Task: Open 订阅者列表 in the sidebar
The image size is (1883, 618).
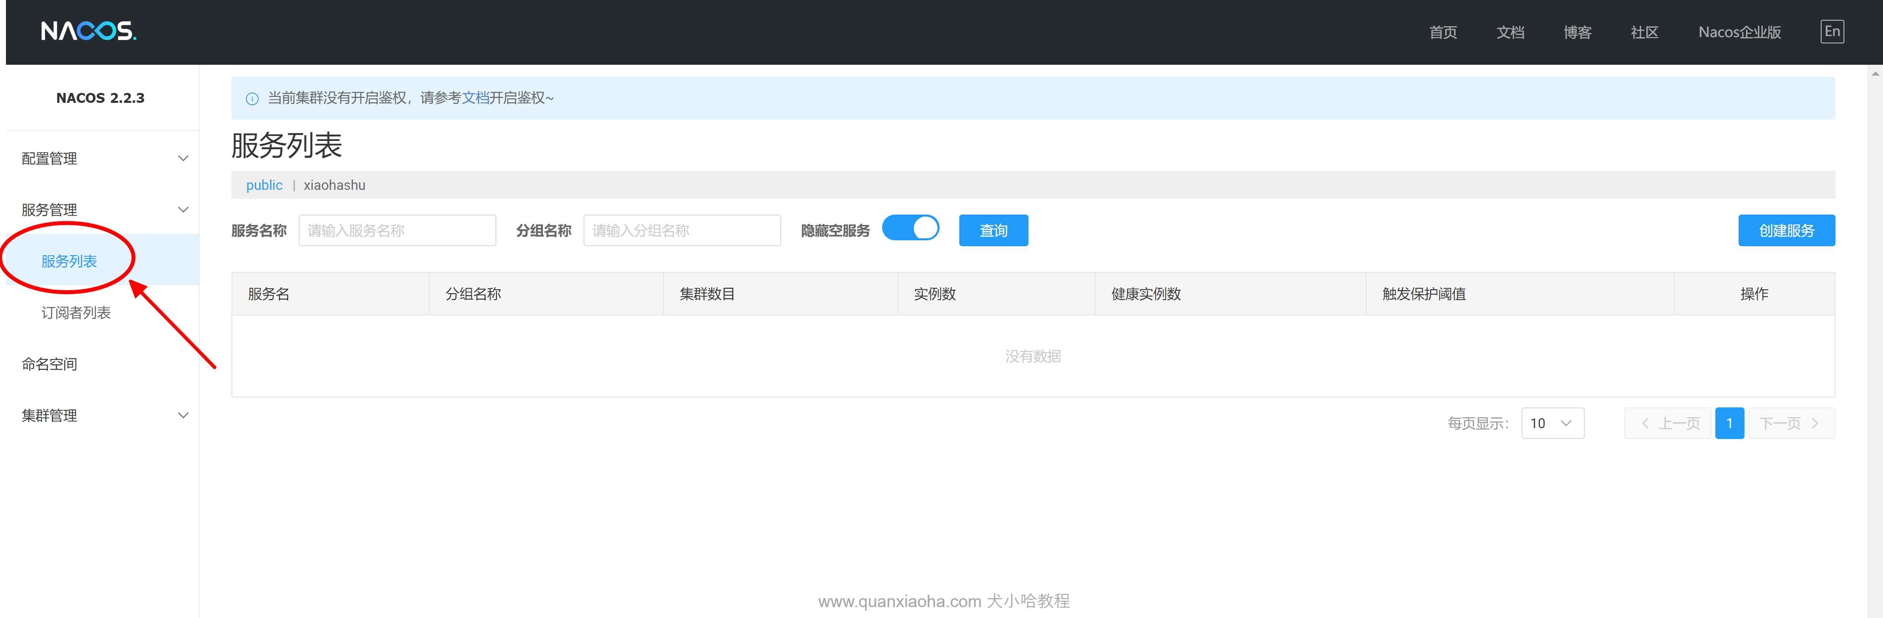Action: coord(76,312)
